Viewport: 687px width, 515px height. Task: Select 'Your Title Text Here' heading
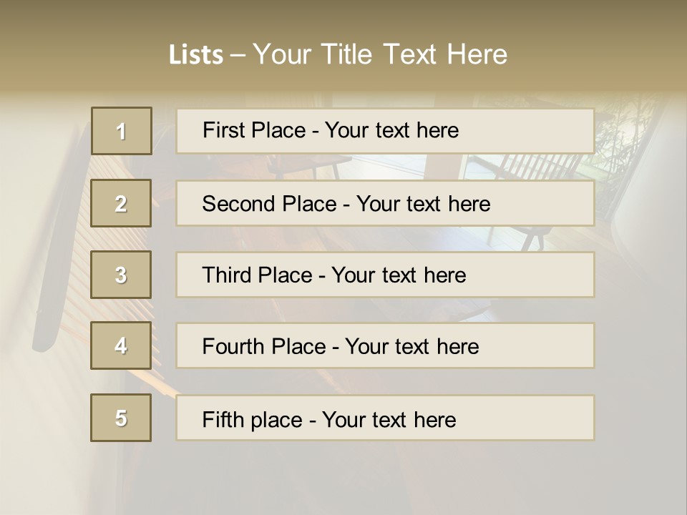click(380, 54)
